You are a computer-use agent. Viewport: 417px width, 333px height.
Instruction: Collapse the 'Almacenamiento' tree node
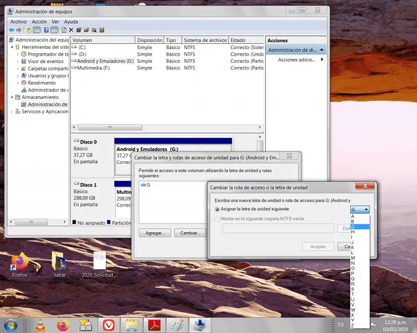12,97
